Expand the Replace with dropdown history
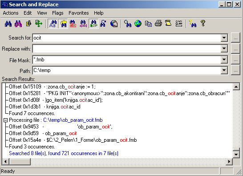The image size is (243, 176). pos(224,49)
